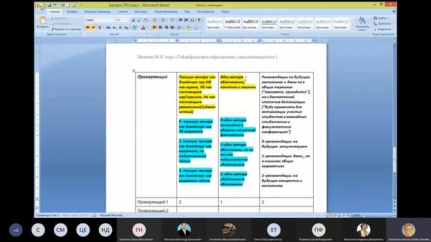431x242 pixels.
Task: Adjust the zoom slider in status bar
Action: [378, 216]
